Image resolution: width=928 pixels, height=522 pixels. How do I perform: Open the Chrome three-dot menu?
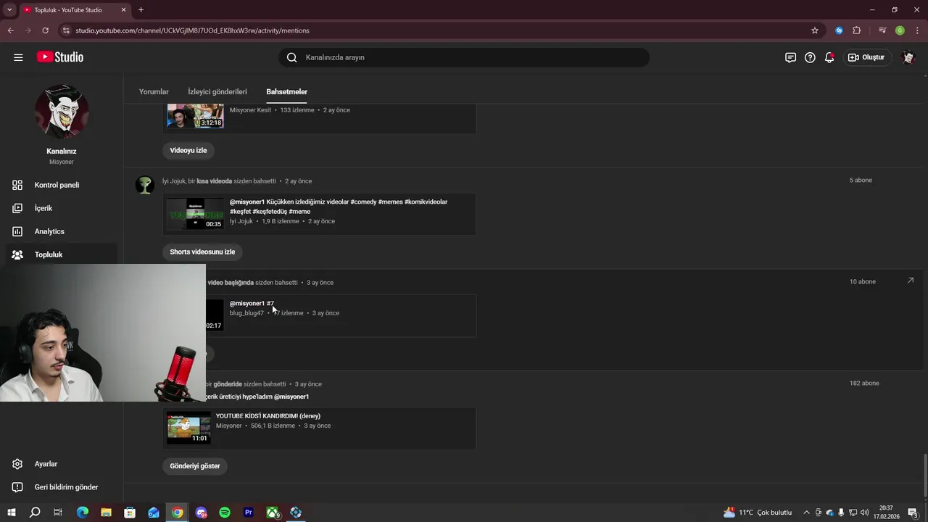917,30
